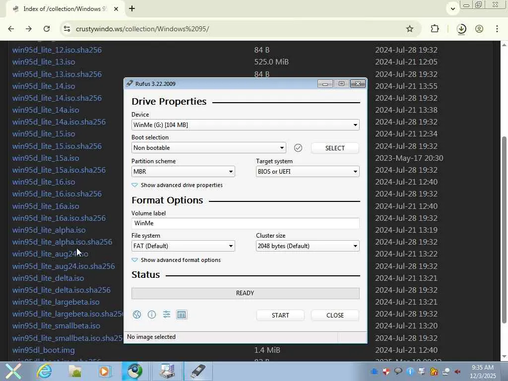The width and height of the screenshot is (508, 381).
Task: Click the START button in Rufus
Action: (280, 315)
